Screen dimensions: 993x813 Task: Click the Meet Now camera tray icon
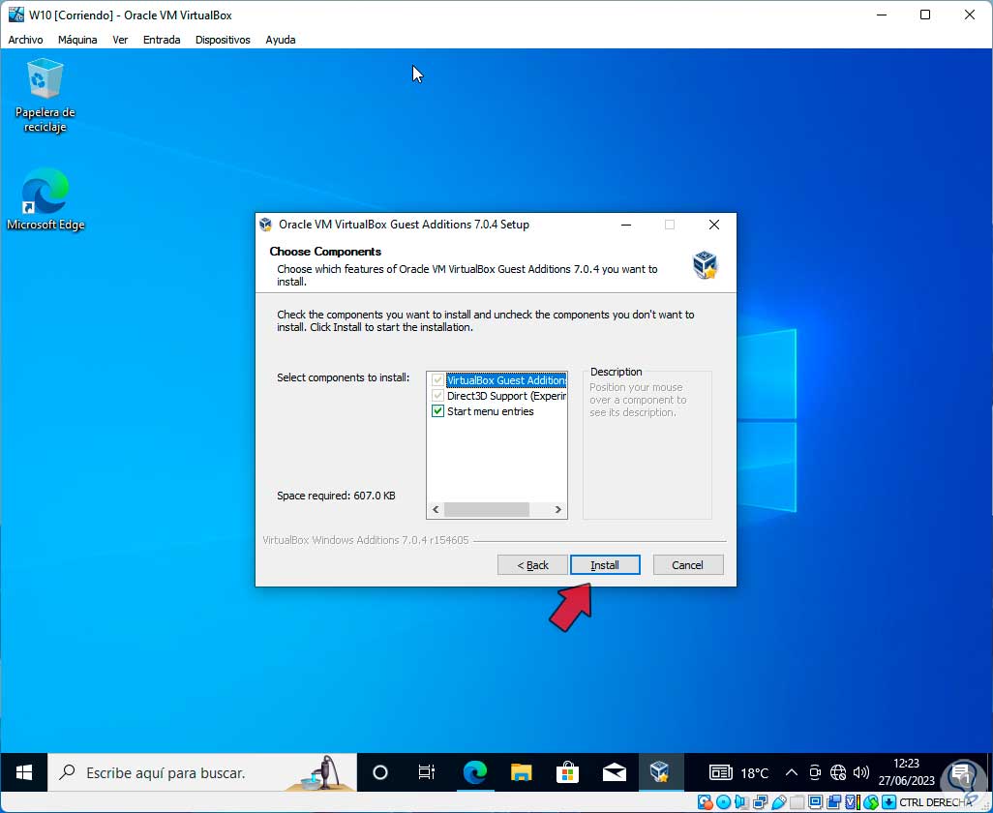tap(815, 772)
